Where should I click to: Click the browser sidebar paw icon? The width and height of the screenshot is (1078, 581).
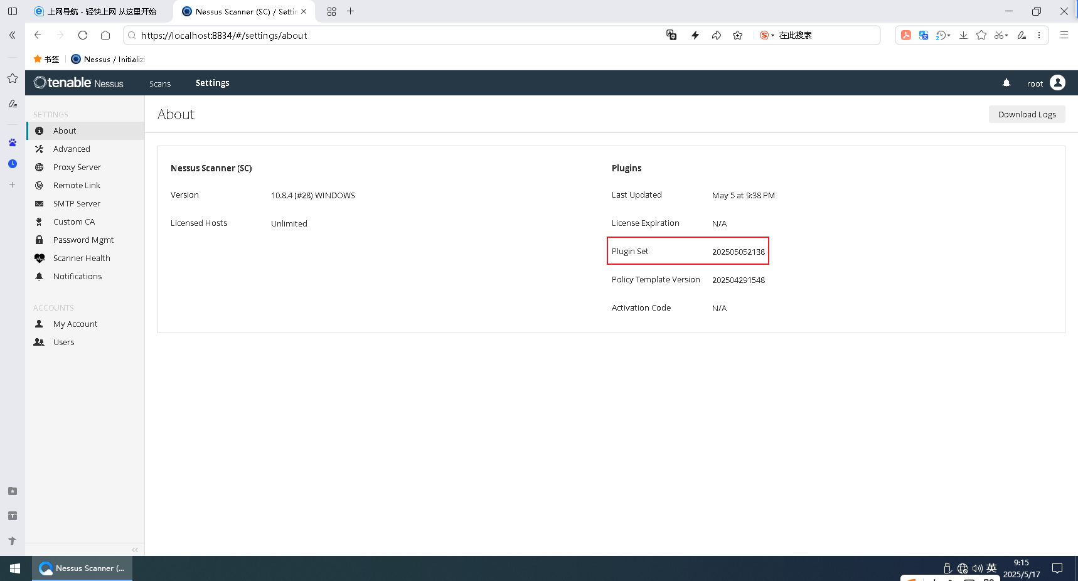pyautogui.click(x=12, y=142)
